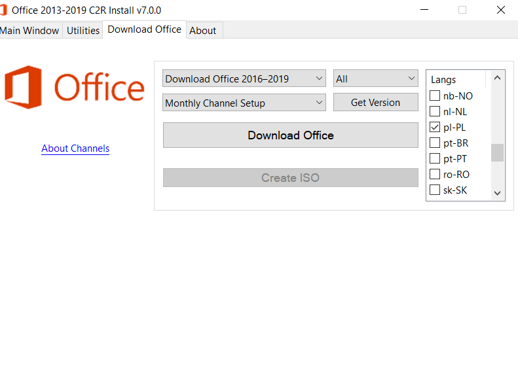Viewport: 518px width, 365px height.
Task: Check the nb-NO language checkbox
Action: [x=435, y=96]
